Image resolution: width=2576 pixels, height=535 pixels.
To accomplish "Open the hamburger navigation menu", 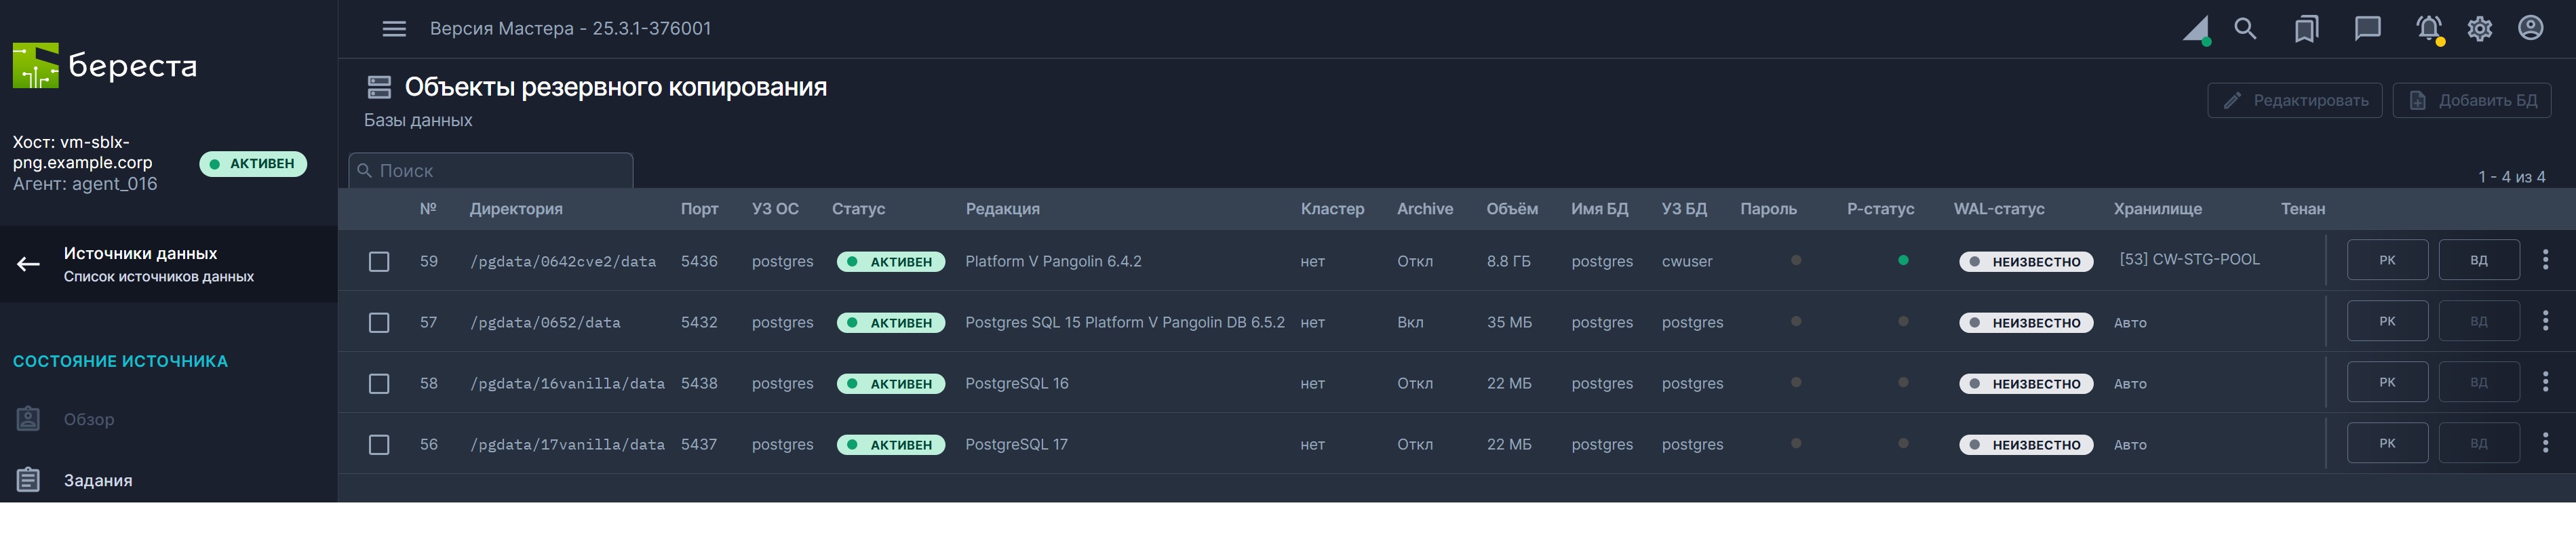I will pyautogui.click(x=394, y=29).
